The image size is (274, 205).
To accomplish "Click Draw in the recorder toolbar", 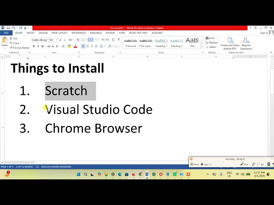I will tap(244, 164).
